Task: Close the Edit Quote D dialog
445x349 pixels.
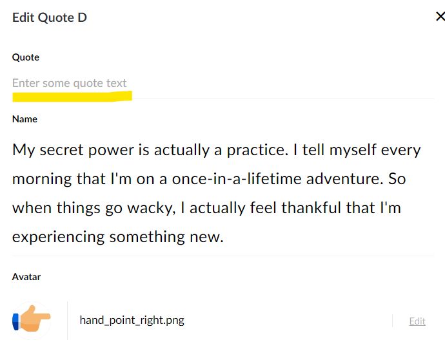Action: pyautogui.click(x=439, y=17)
